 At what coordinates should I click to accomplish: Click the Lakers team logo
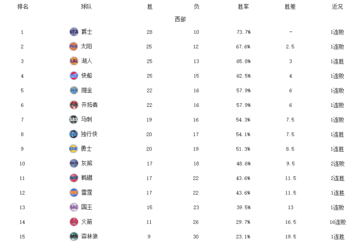tap(74, 61)
